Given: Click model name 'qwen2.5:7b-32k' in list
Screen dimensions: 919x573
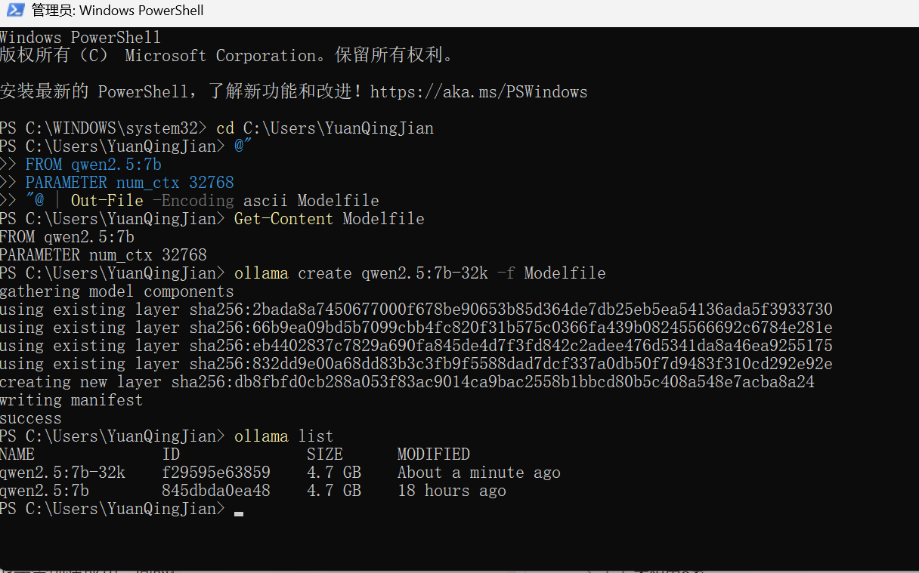Looking at the screenshot, I should point(63,473).
